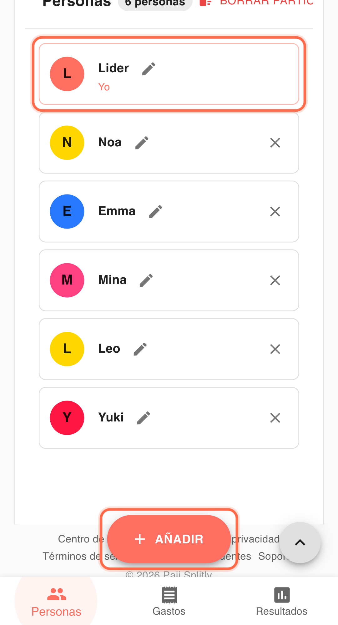The image size is (338, 625).
Task: Click the BORRAR PARTIC red button
Action: tap(256, 3)
